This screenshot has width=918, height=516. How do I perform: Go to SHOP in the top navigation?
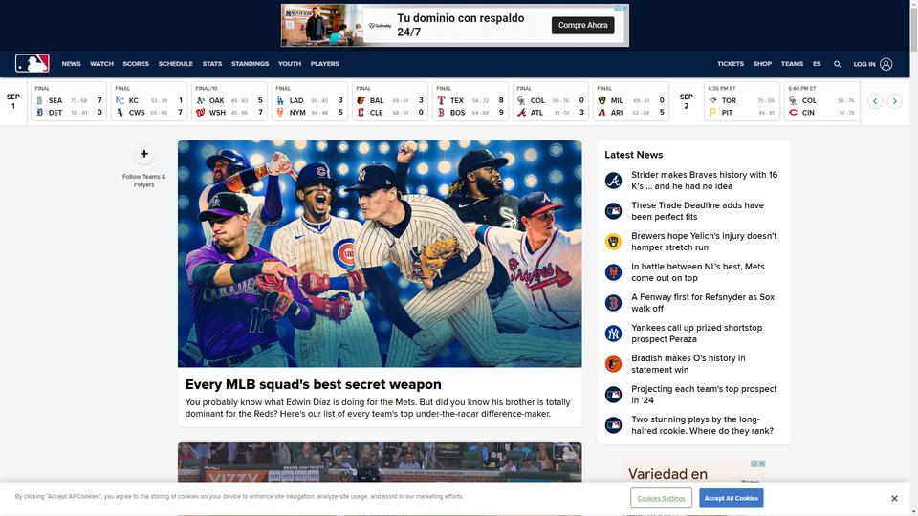click(762, 64)
